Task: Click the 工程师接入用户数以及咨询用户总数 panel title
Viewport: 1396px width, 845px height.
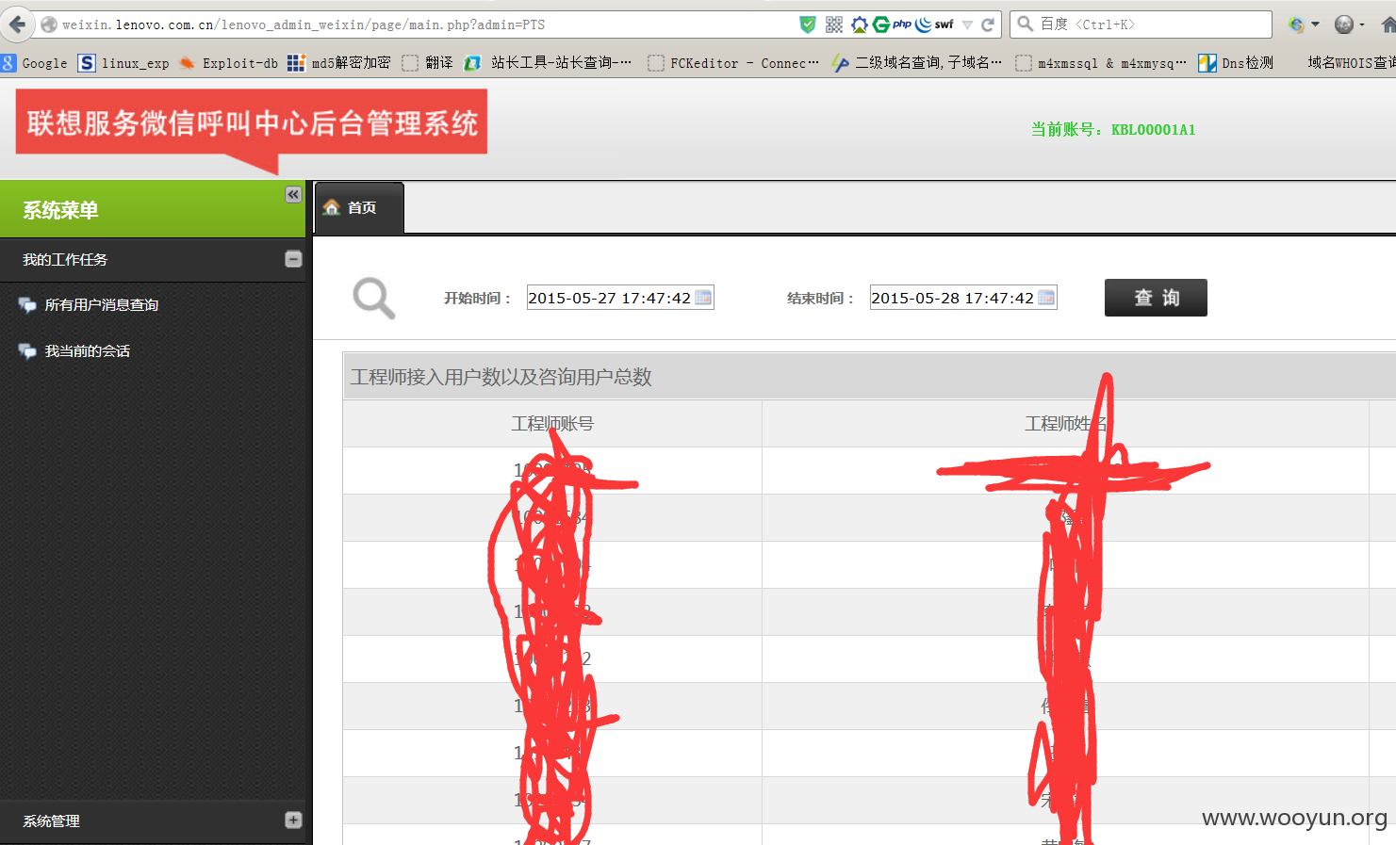Action: [x=501, y=377]
